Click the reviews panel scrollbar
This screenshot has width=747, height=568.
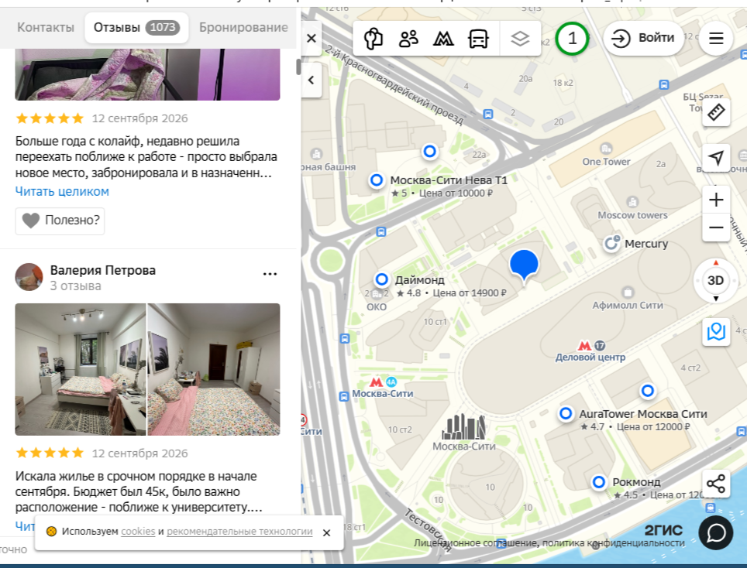298,67
